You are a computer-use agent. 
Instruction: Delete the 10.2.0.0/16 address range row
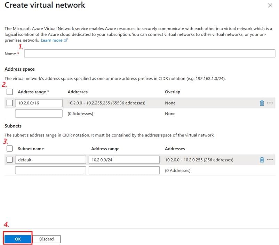coord(262,103)
